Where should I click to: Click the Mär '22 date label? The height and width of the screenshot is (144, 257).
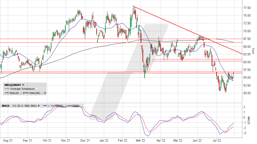(141, 141)
